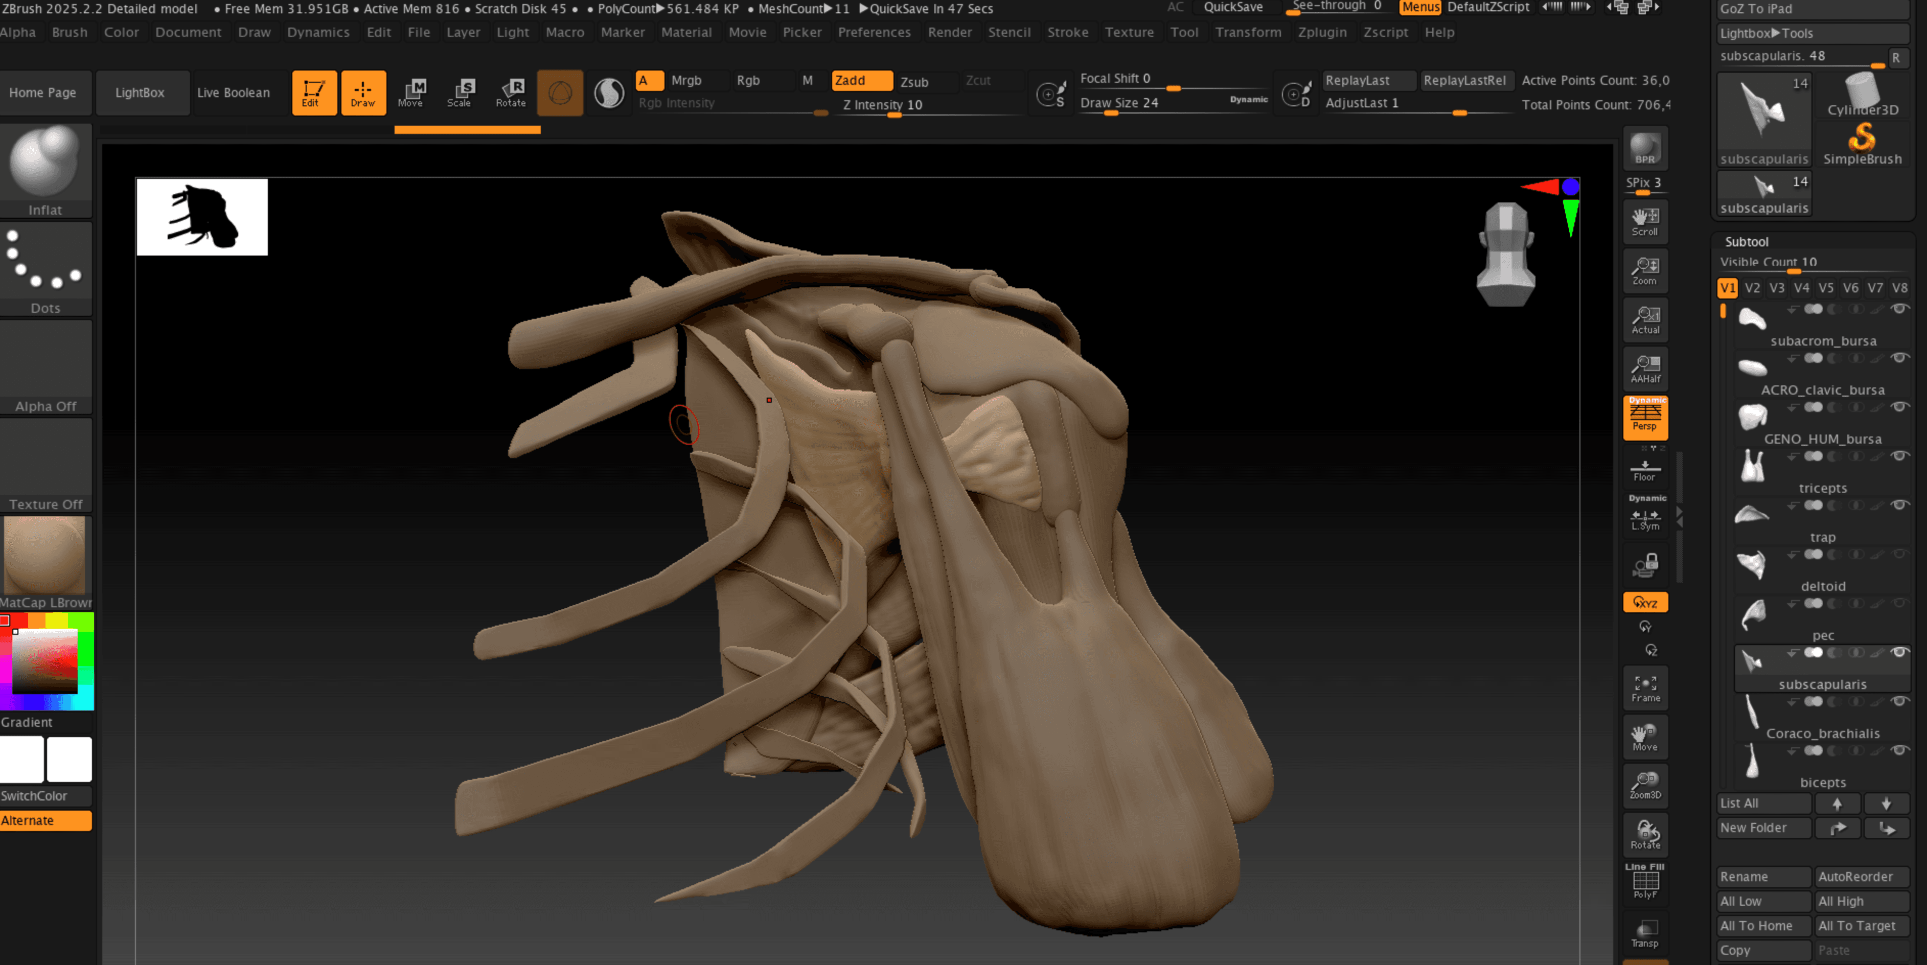Toggle visibility of bicepts subtool
The width and height of the screenshot is (1927, 965).
(1899, 749)
